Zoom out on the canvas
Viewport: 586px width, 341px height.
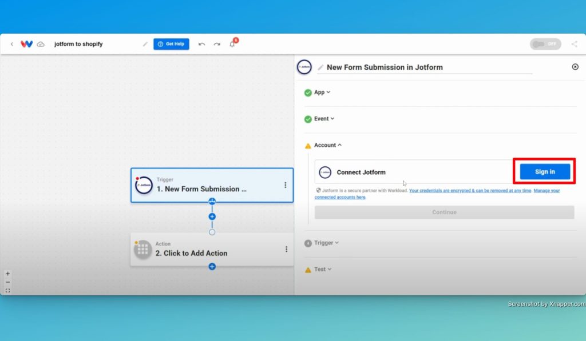(8, 282)
